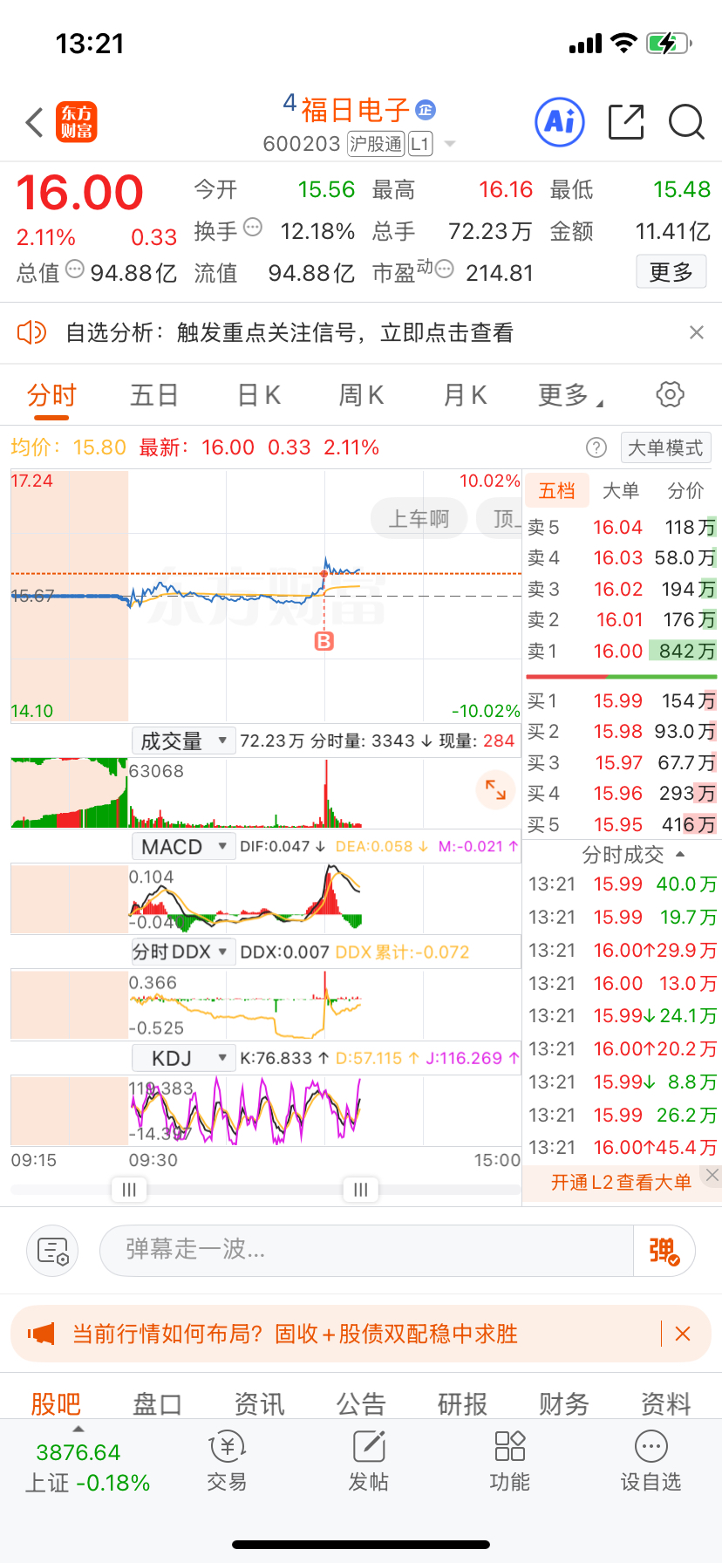722x1563 pixels.
Task: Open the 公告 announcements tab
Action: pyautogui.click(x=361, y=1403)
